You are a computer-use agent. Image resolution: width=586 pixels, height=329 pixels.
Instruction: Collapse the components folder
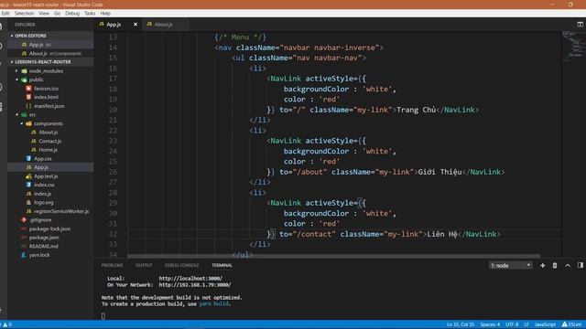click(x=49, y=123)
